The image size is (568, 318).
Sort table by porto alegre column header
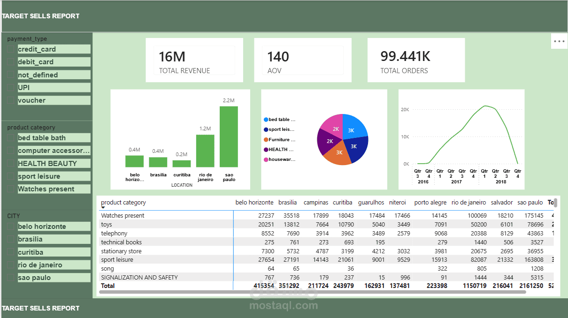point(430,203)
